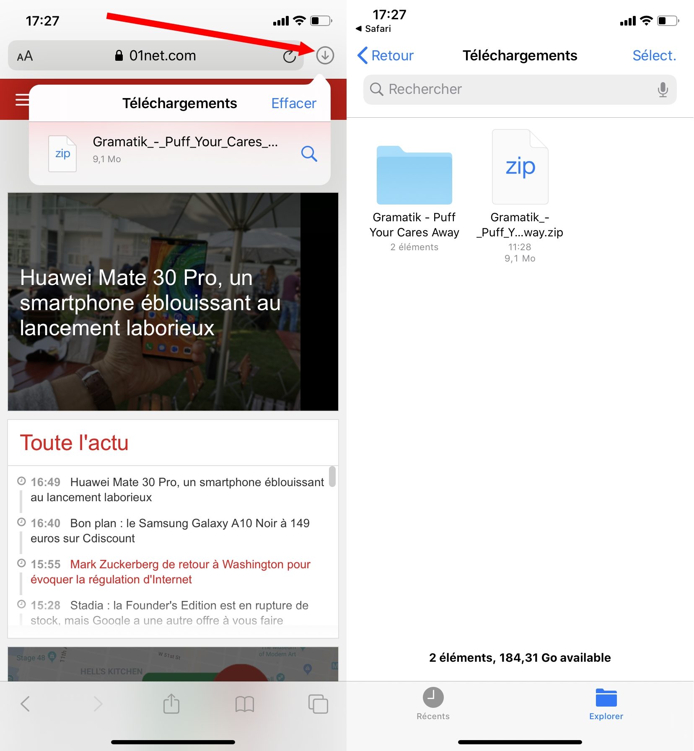Clear downloads list with Effacer

click(293, 103)
